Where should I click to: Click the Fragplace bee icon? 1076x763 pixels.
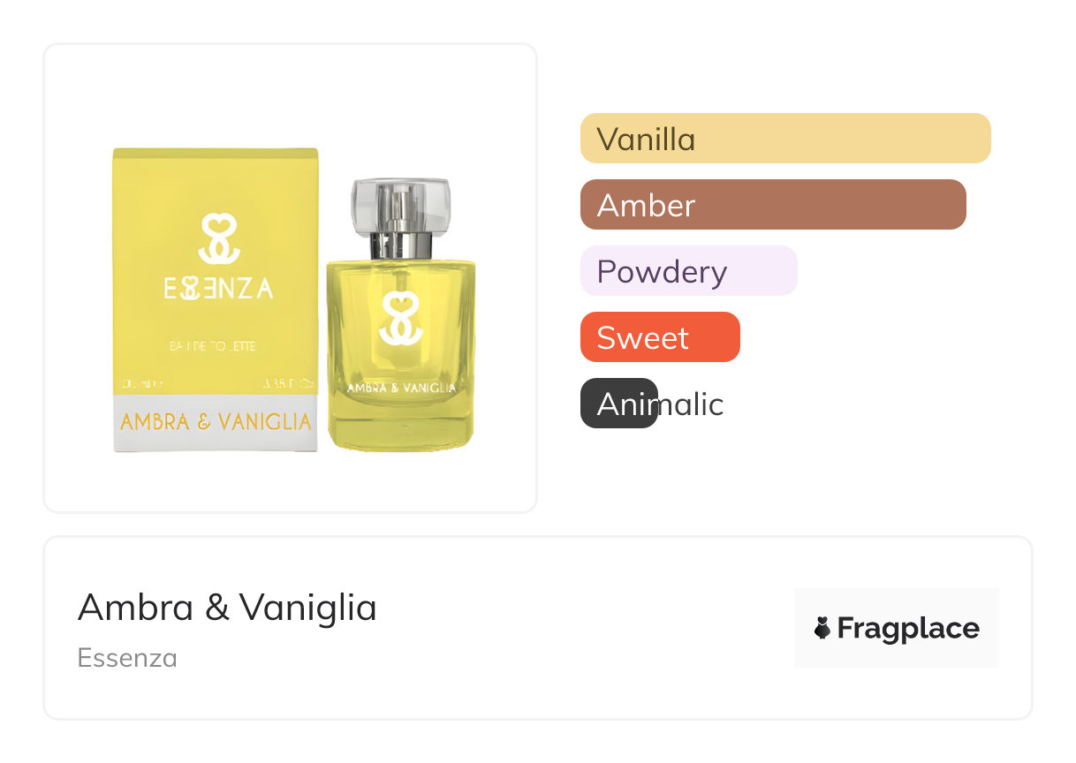(x=822, y=629)
